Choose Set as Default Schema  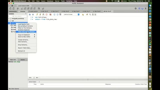pos(26,26)
